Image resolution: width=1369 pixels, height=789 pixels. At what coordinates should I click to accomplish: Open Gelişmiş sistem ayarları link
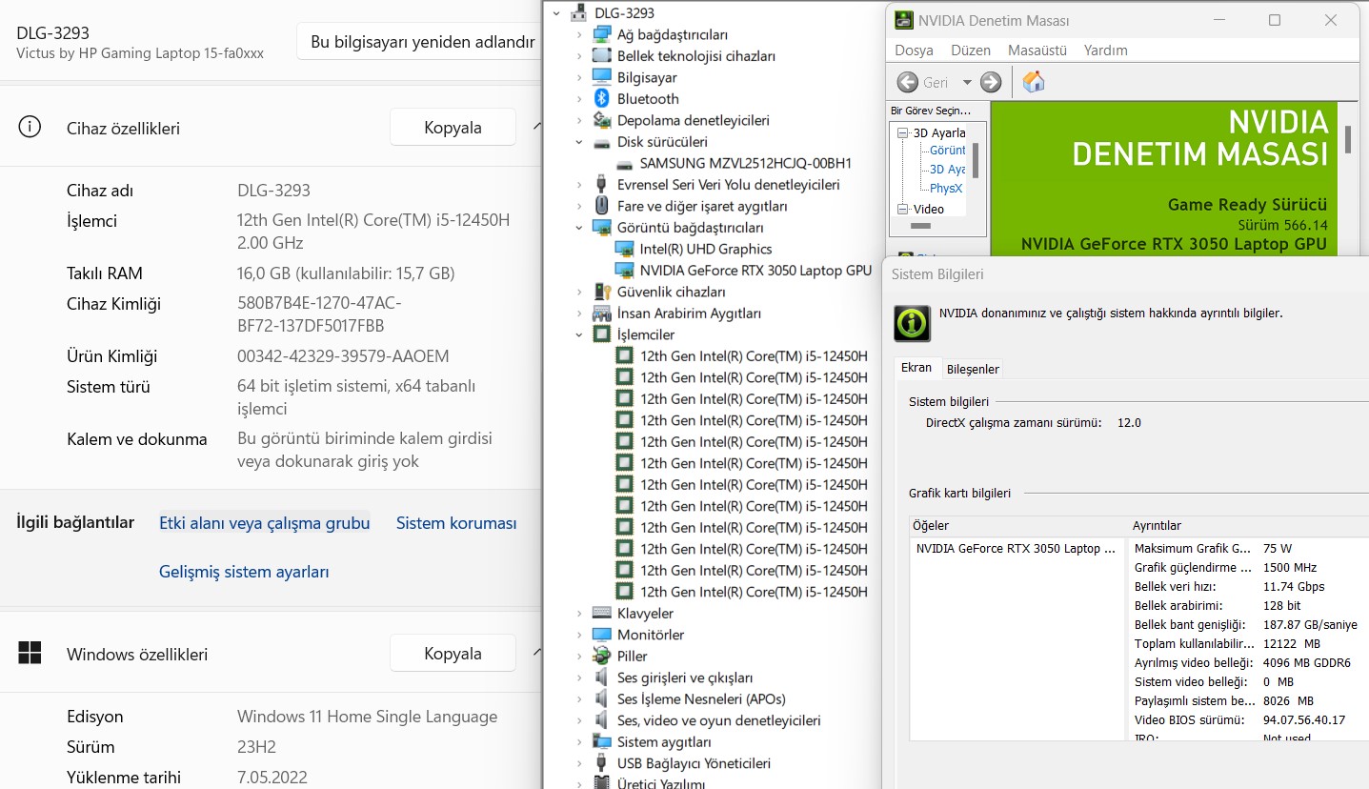[x=244, y=572]
